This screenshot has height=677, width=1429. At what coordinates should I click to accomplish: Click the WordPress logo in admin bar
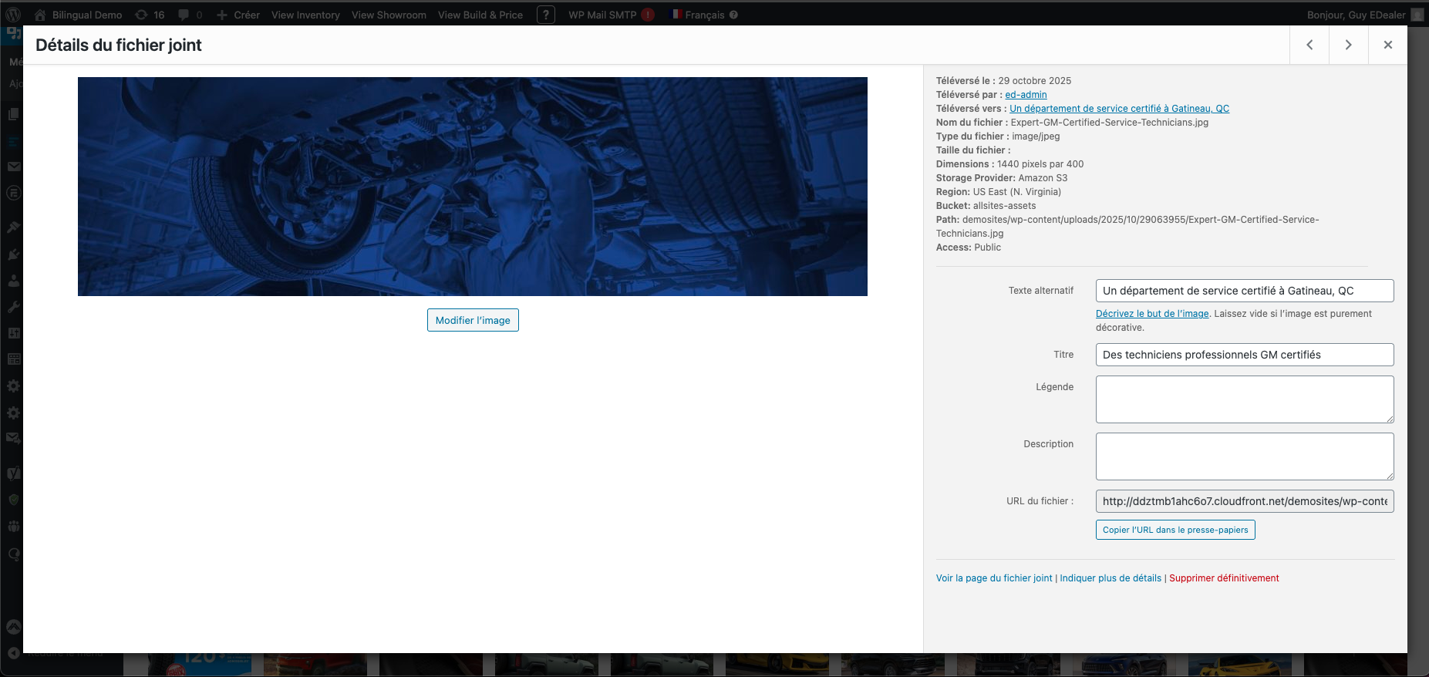pyautogui.click(x=13, y=15)
